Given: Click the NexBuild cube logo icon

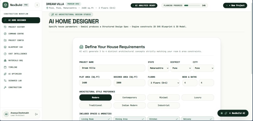Looking at the screenshot, I should 5,5.
